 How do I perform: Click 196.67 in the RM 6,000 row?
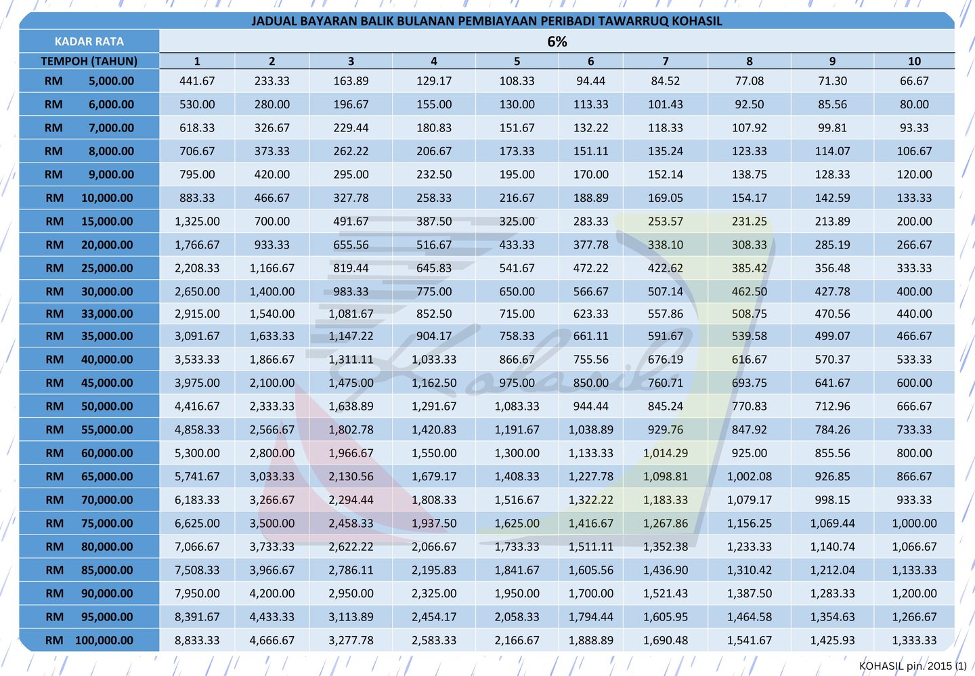[351, 104]
